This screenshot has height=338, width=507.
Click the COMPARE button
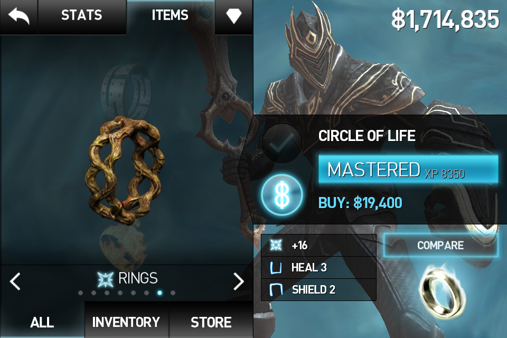coord(440,245)
